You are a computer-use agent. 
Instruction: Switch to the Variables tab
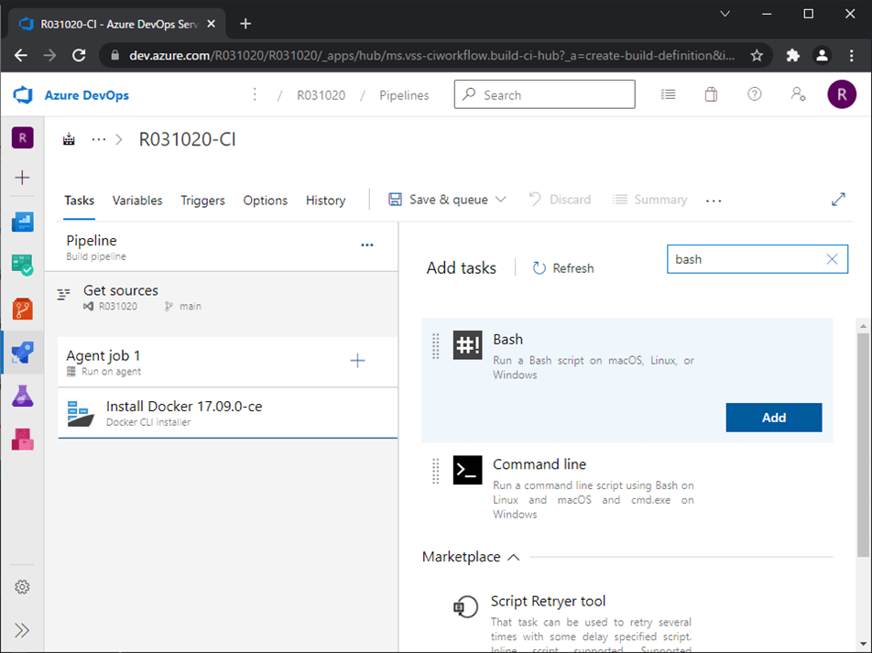click(137, 201)
